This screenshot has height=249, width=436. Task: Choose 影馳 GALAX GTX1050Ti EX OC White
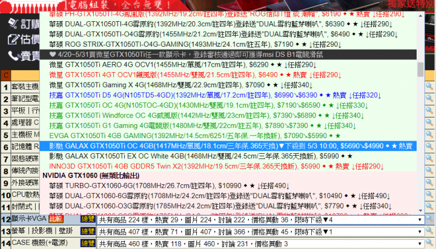click(x=228, y=156)
